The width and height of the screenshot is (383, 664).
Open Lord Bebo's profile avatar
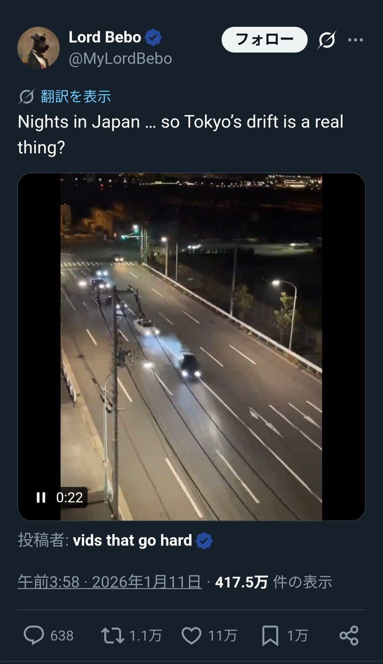[x=38, y=48]
